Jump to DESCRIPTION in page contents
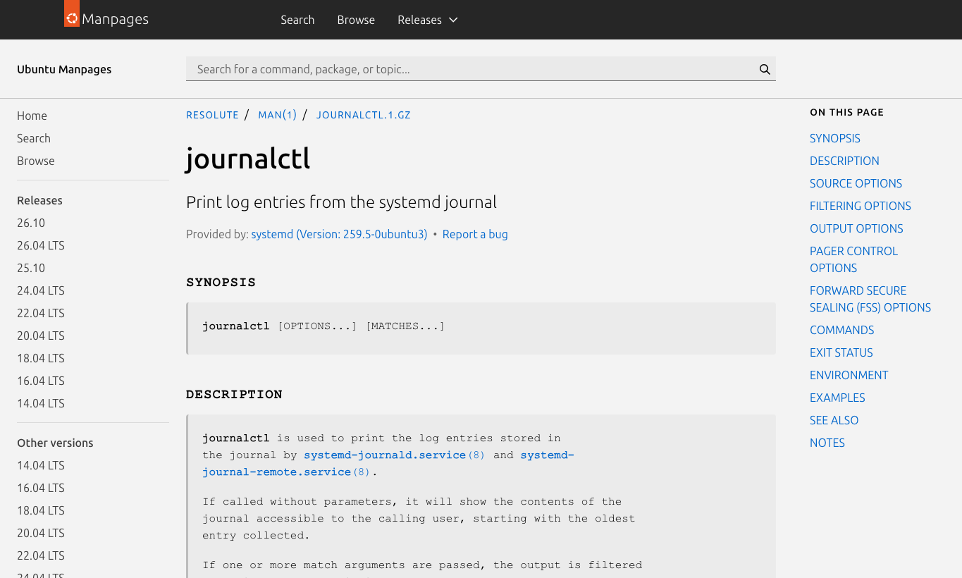The image size is (962, 578). pos(844,161)
